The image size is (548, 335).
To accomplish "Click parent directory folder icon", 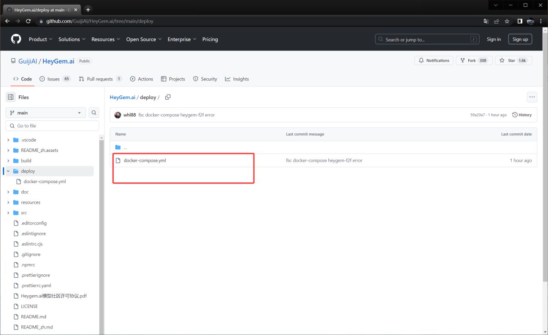I will coord(118,147).
